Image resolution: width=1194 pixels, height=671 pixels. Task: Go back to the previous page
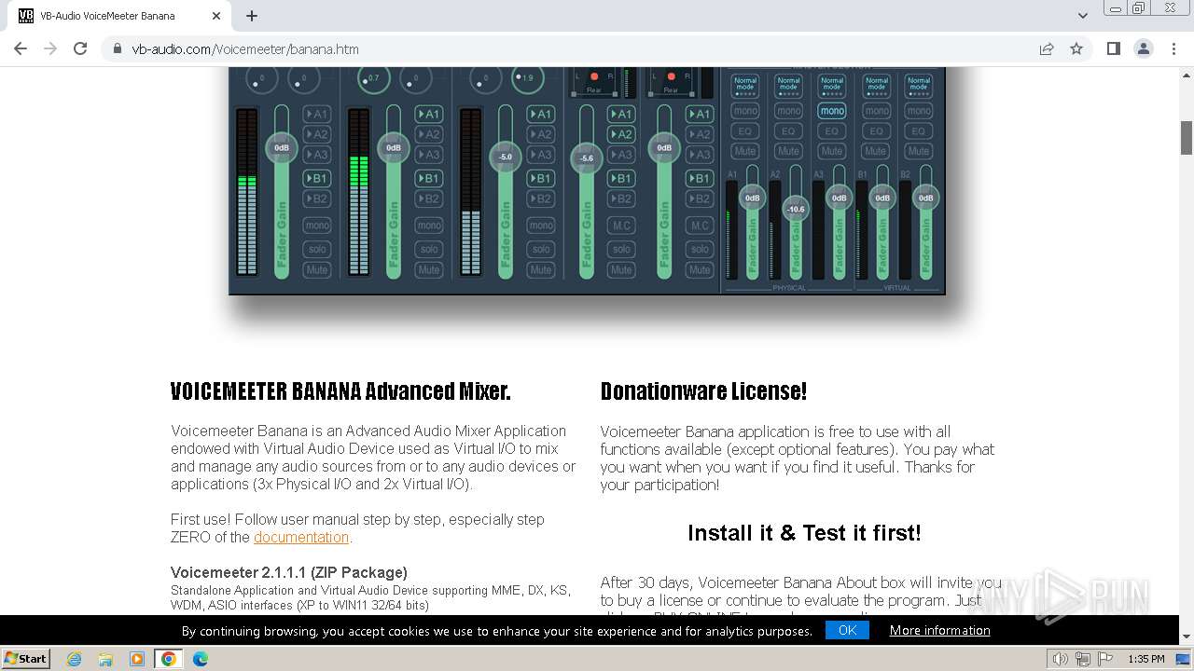tap(21, 48)
